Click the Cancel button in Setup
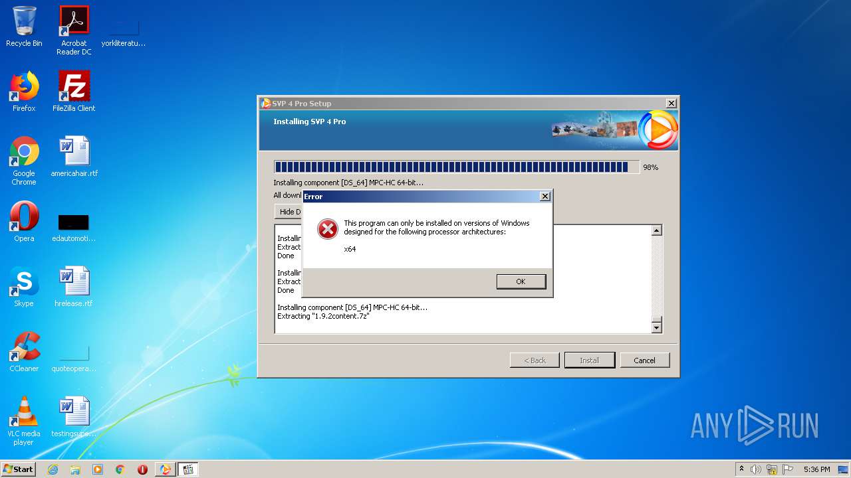The image size is (851, 478). (644, 360)
